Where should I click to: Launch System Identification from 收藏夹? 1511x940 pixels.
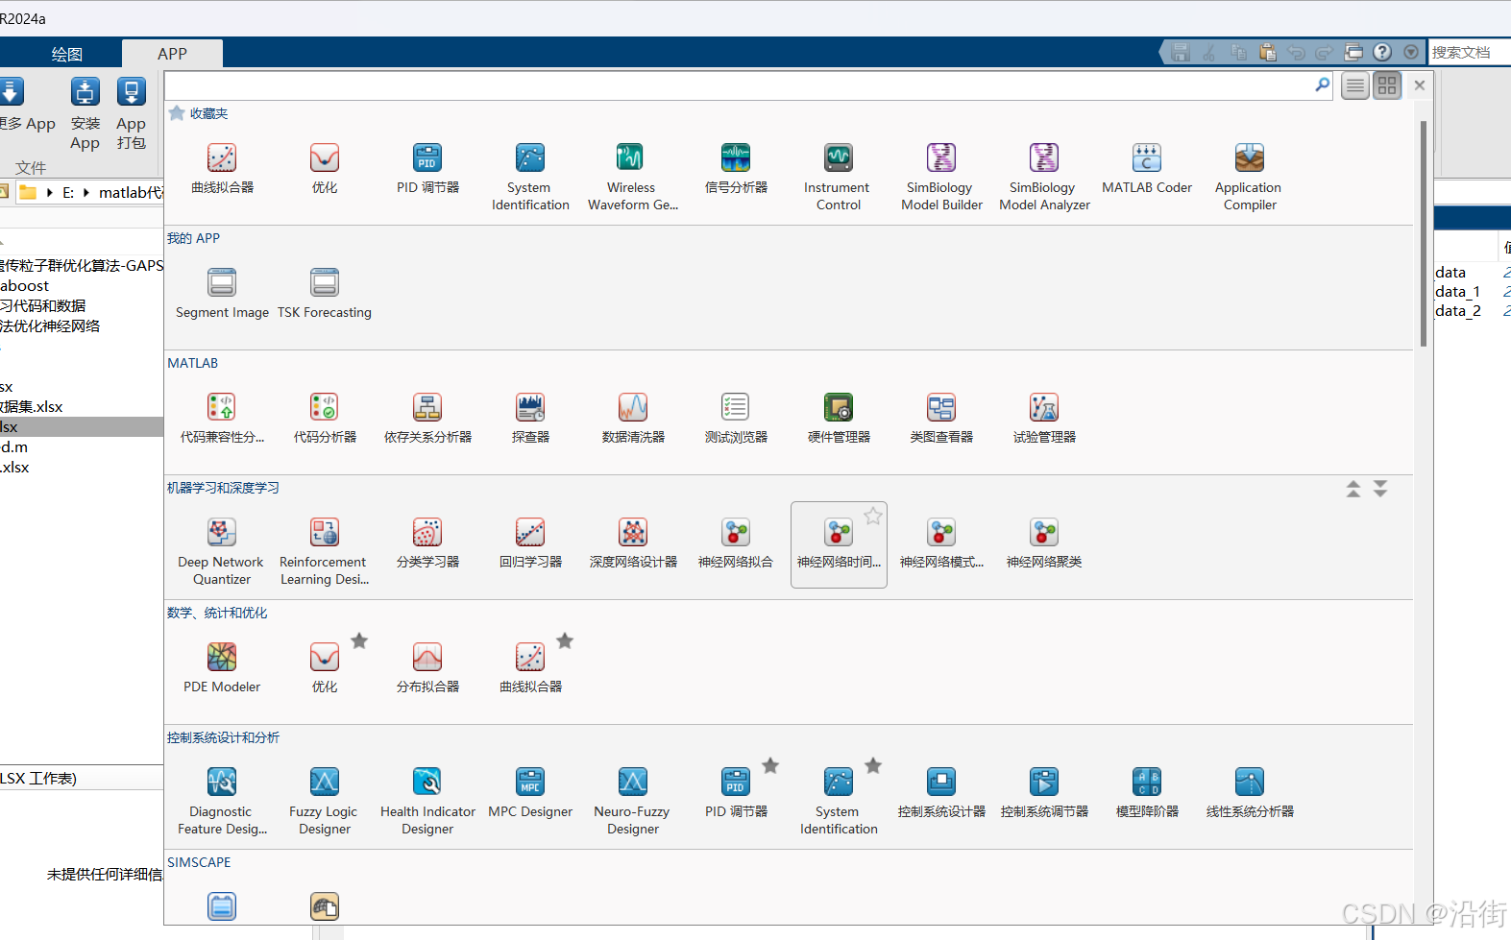point(530,177)
